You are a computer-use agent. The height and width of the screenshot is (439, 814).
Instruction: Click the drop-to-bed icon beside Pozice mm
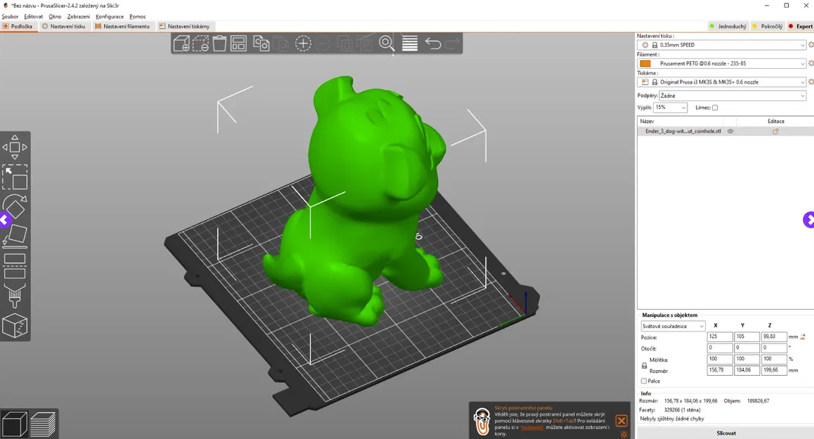[x=803, y=336]
